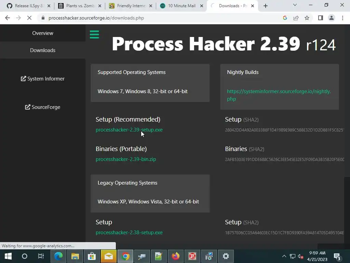This screenshot has width=350, height=263.
Task: Launch Microsoft Edge from the taskbar
Action: pyautogui.click(x=58, y=256)
